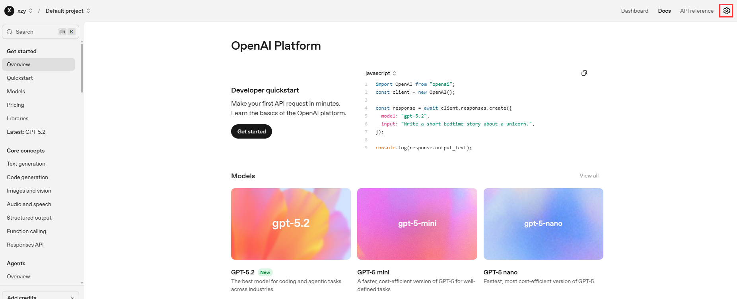Click the Add credits text

(22, 297)
